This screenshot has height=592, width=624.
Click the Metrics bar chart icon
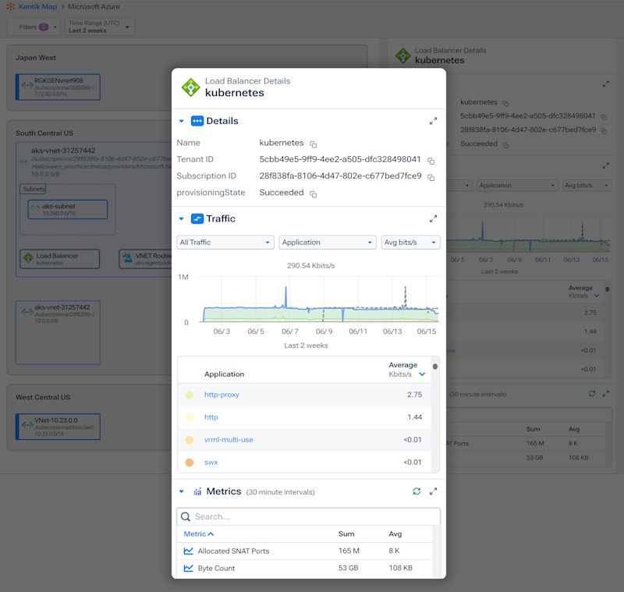pos(197,491)
